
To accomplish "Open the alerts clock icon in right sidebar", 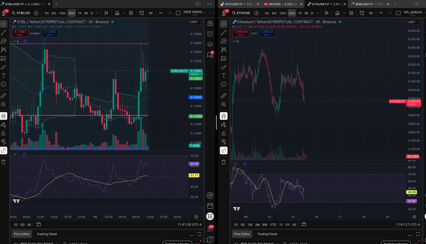I will (210, 34).
